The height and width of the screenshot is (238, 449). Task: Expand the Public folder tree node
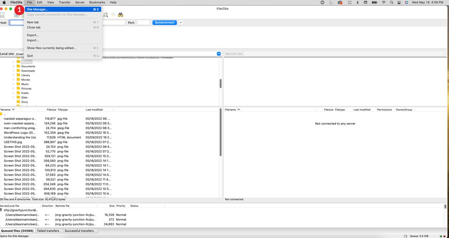[x=13, y=93]
